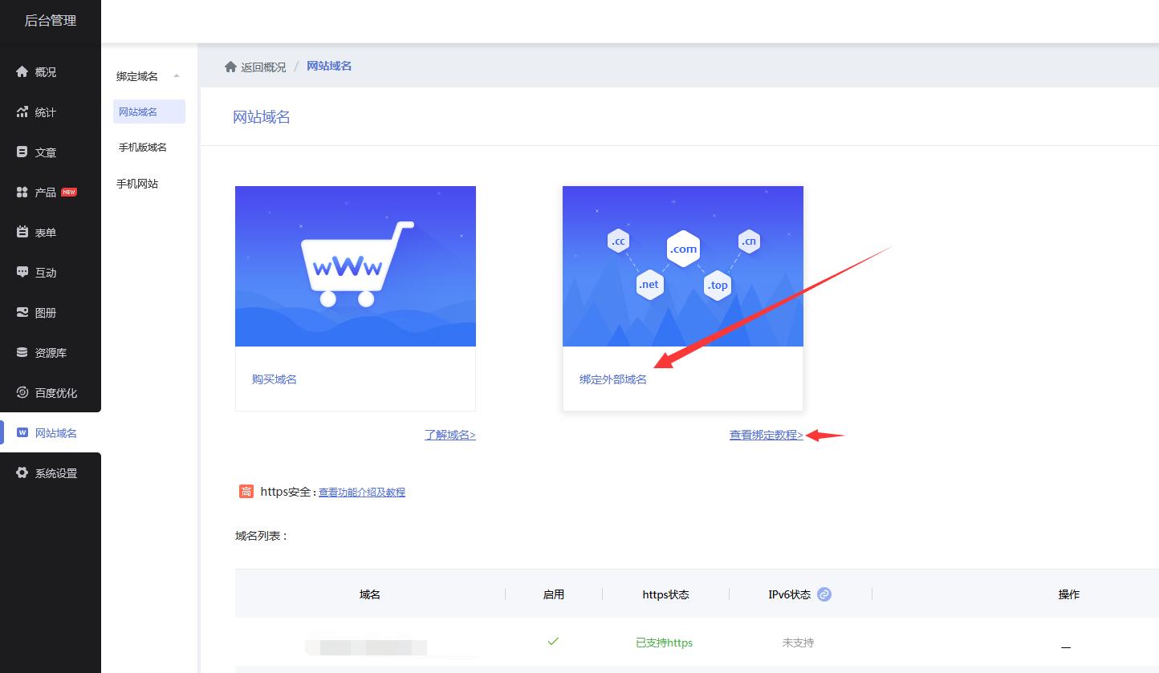The image size is (1159, 673).
Task: Click the 绑定外部域名 card
Action: (x=682, y=298)
